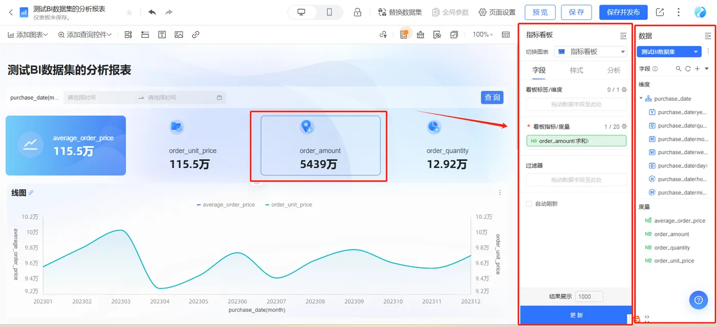Collapse the purchase_date tree node
This screenshot has width=717, height=327.
[x=641, y=99]
